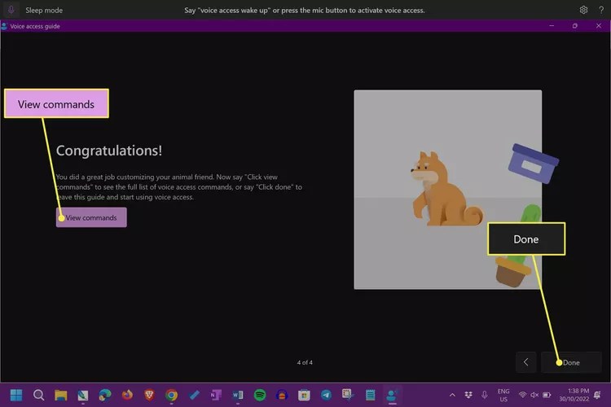
Task: Click the "4 of 4" page indicator
Action: point(305,362)
